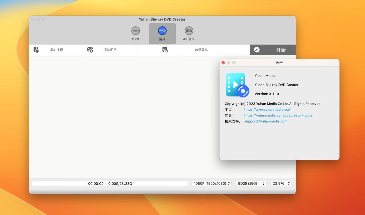Click the add video film icon
The width and height of the screenshot is (365, 215).
coord(36,50)
